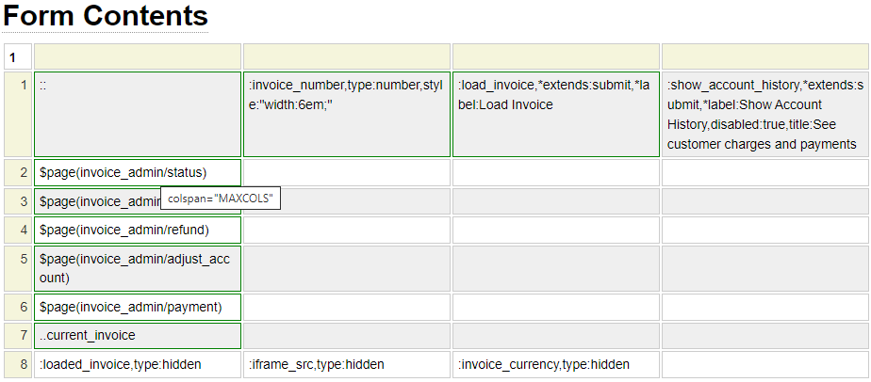Image resolution: width=871 pixels, height=382 pixels.
Task: Select the show_account_history cell
Action: pyautogui.click(x=764, y=114)
